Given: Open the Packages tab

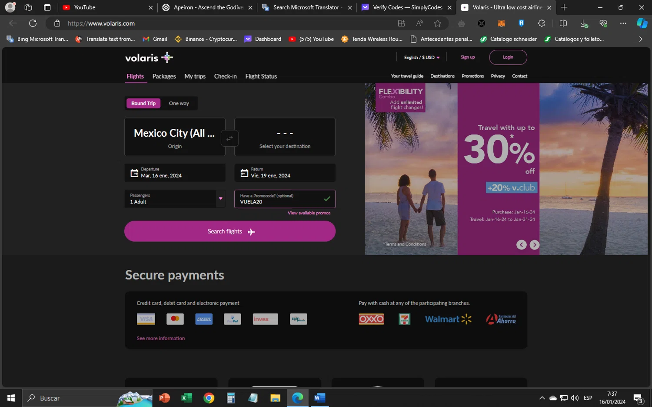Looking at the screenshot, I should click(164, 76).
